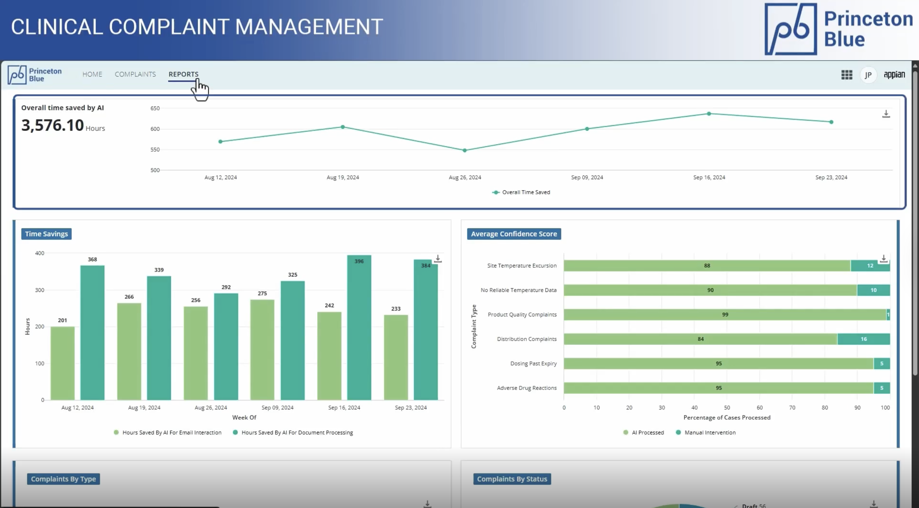Open the apps grid navigation menu
919x508 pixels.
click(847, 75)
